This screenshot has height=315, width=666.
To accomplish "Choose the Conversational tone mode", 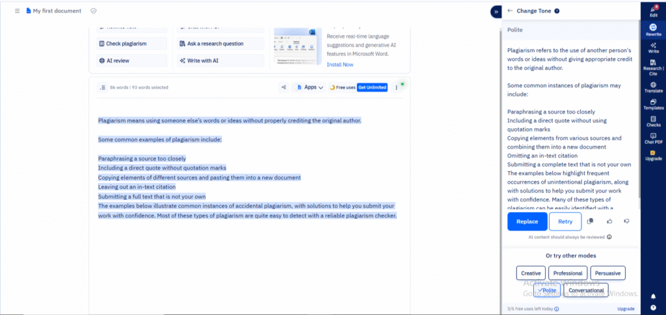I will pos(586,290).
